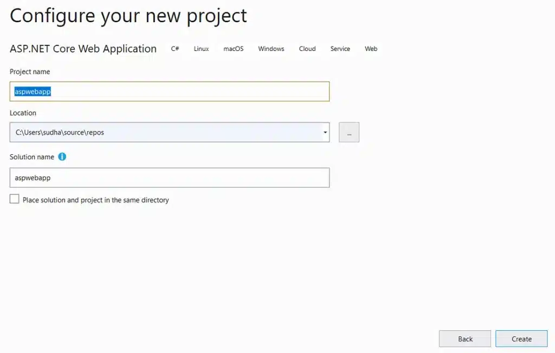Click the ASP.NET Core Web Application title
The height and width of the screenshot is (353, 555).
pos(83,49)
